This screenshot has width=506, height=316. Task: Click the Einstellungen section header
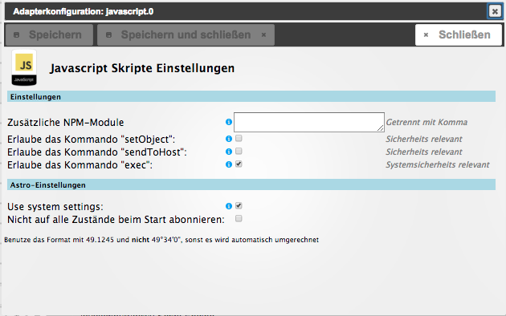pyautogui.click(x=251, y=96)
